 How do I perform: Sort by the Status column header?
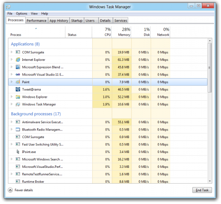79,32
